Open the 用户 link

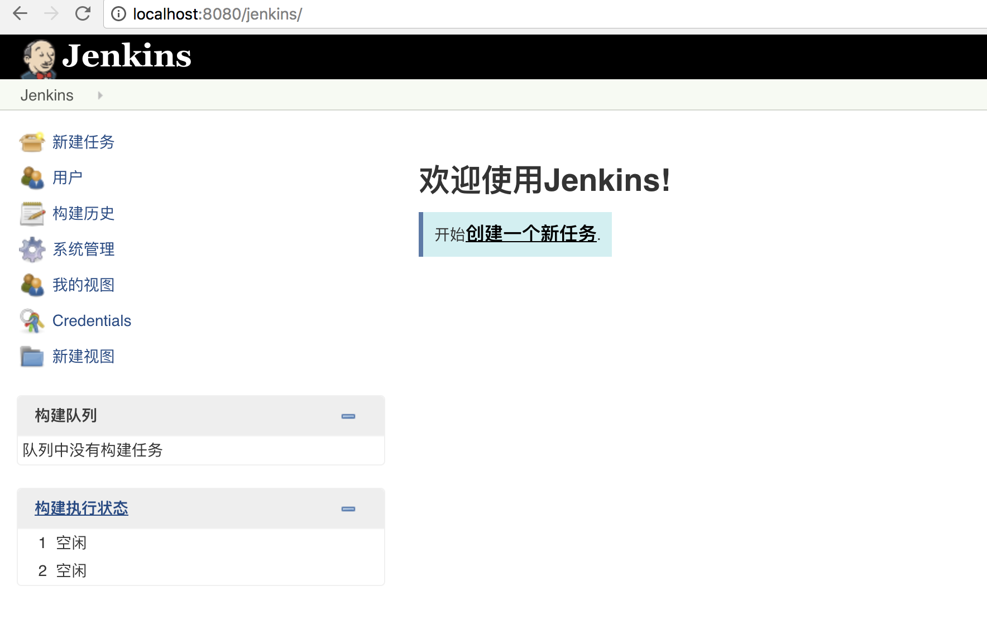click(68, 177)
